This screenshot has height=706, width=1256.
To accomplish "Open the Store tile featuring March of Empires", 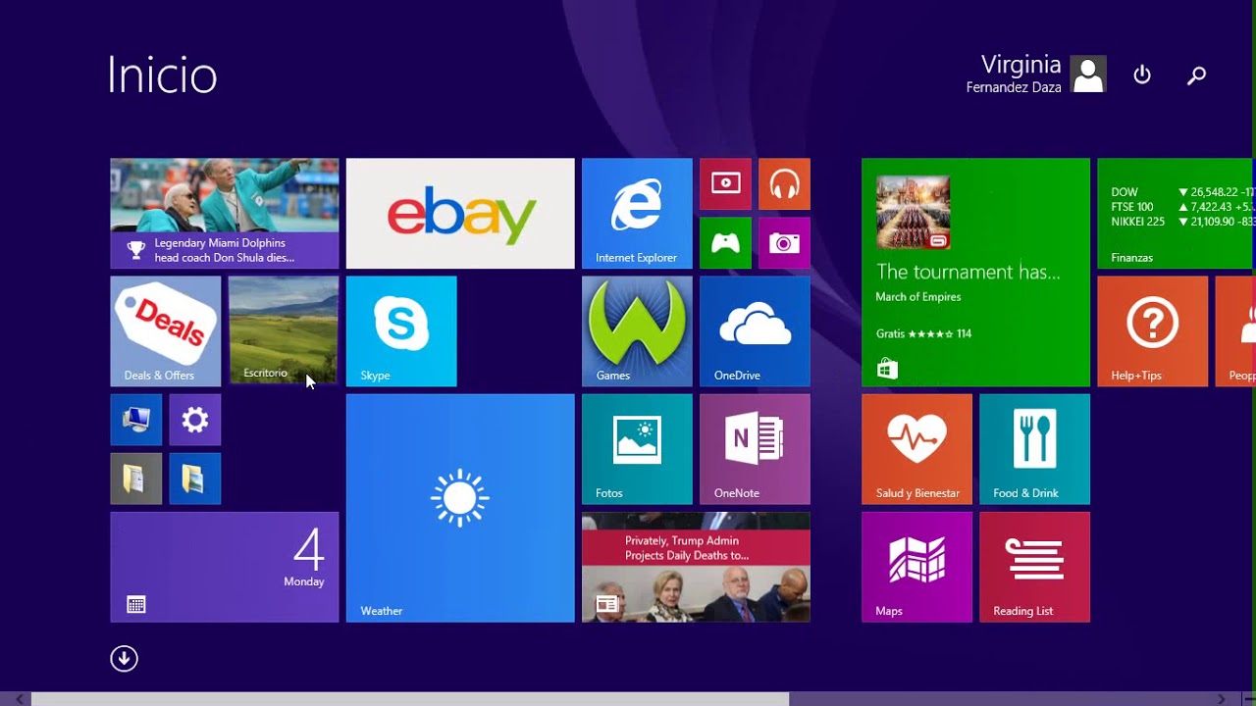I will [976, 273].
